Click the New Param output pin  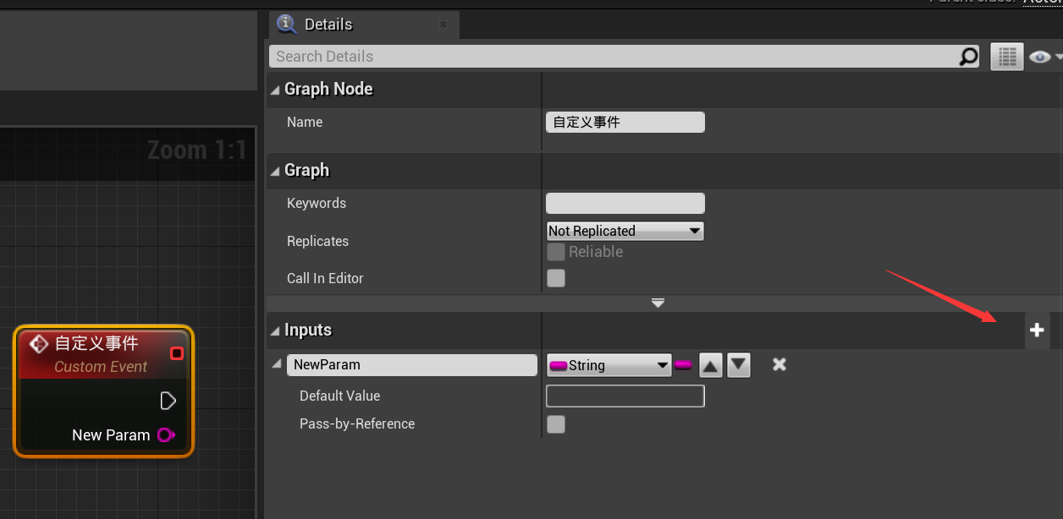(166, 435)
